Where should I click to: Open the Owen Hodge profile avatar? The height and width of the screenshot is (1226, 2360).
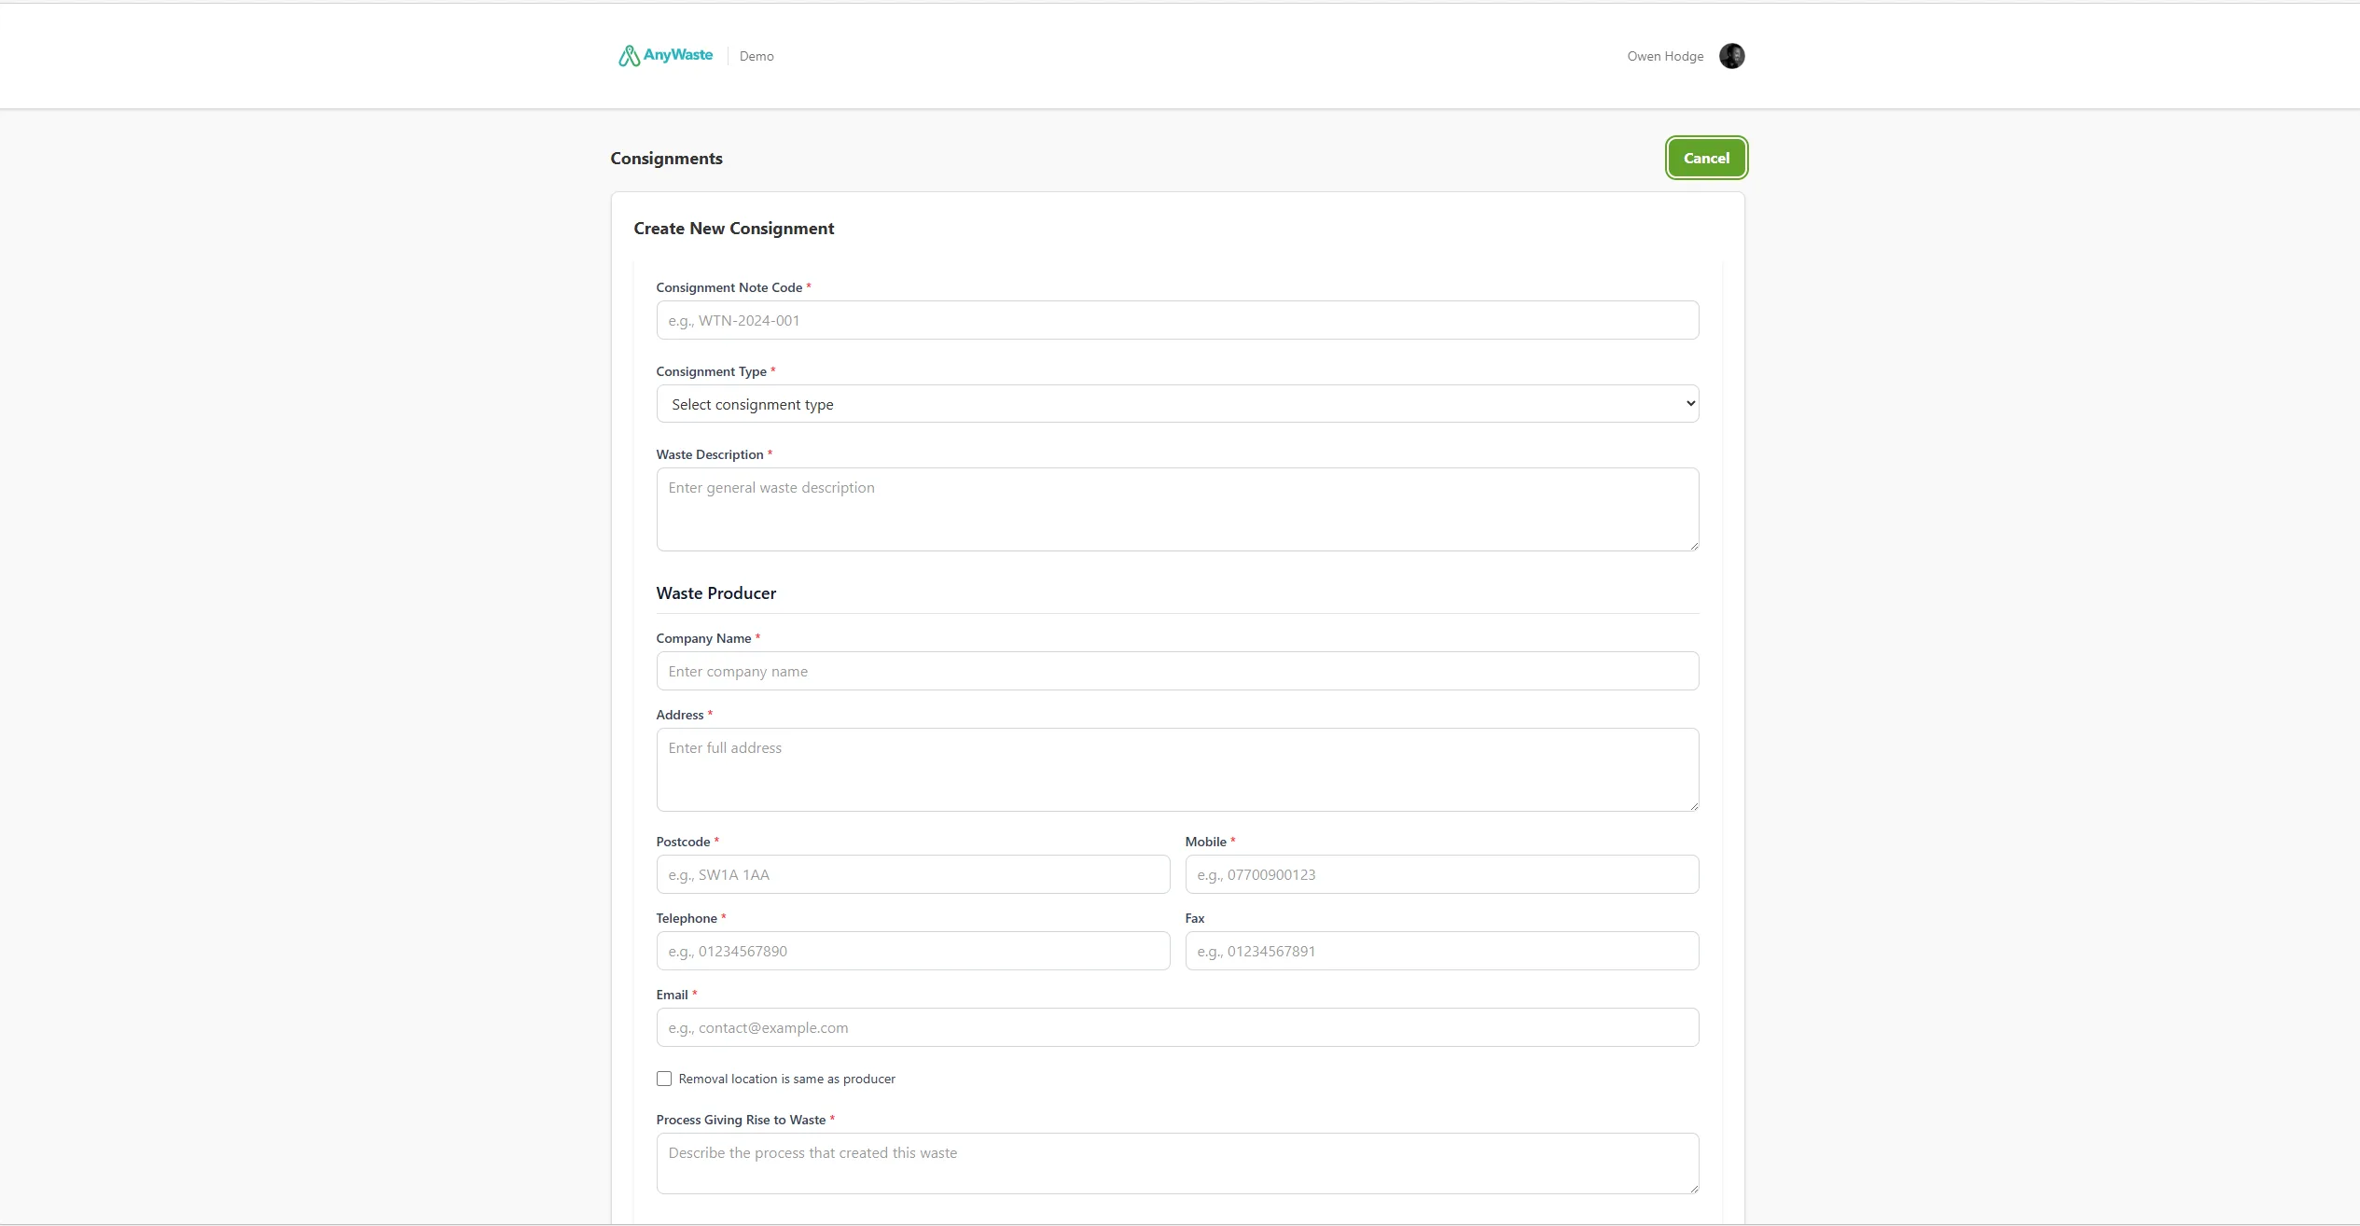point(1731,56)
